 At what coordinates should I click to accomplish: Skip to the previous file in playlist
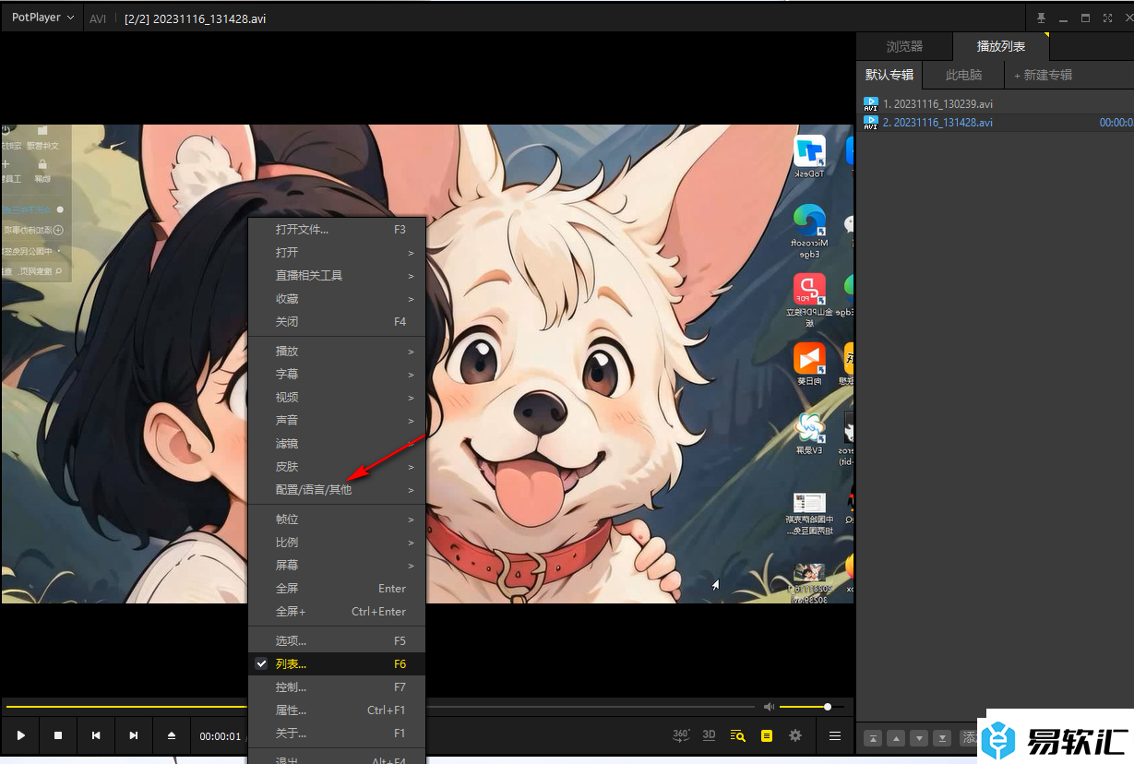pos(96,735)
